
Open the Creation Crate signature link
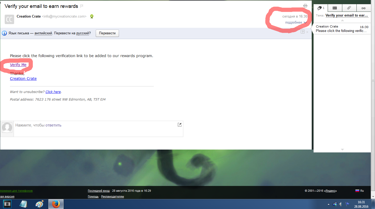[x=23, y=79]
